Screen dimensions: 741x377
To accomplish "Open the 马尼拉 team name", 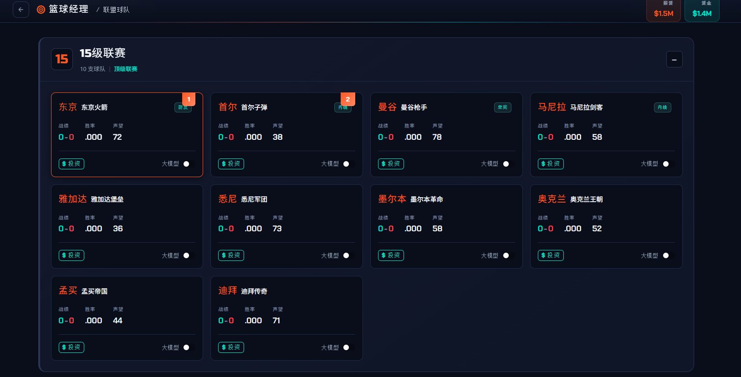I will click(552, 107).
